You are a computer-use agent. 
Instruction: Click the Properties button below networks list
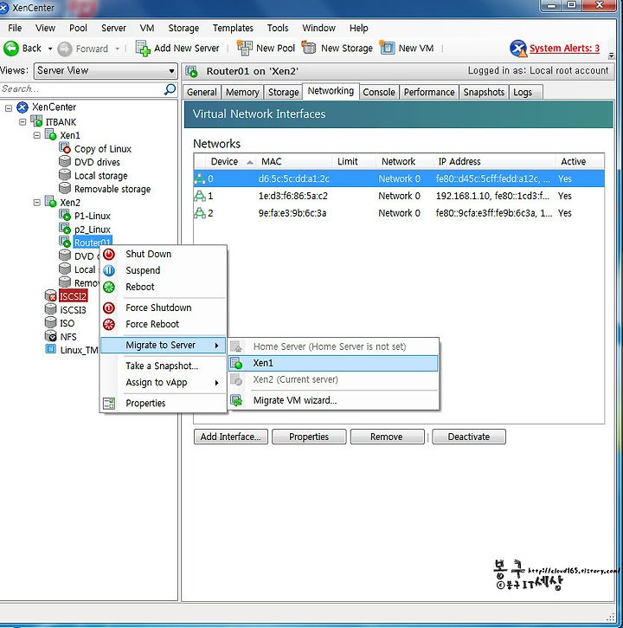point(309,437)
